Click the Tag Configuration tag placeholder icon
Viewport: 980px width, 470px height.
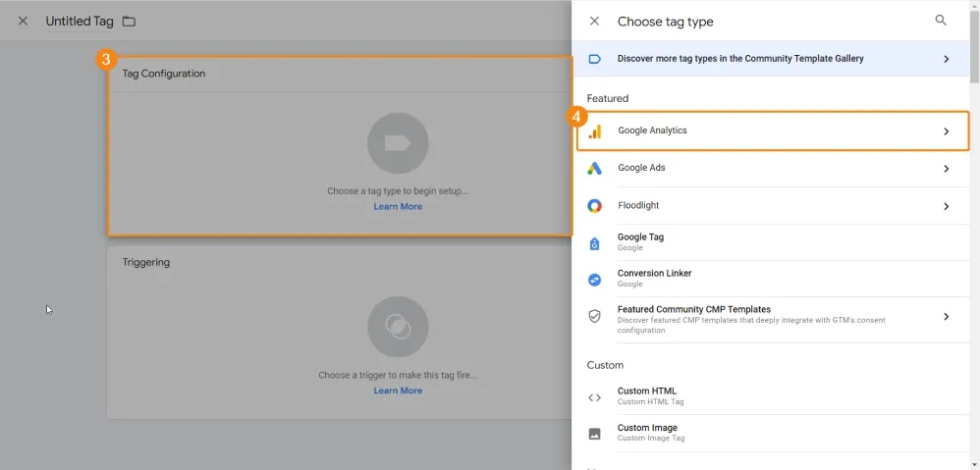pos(398,143)
